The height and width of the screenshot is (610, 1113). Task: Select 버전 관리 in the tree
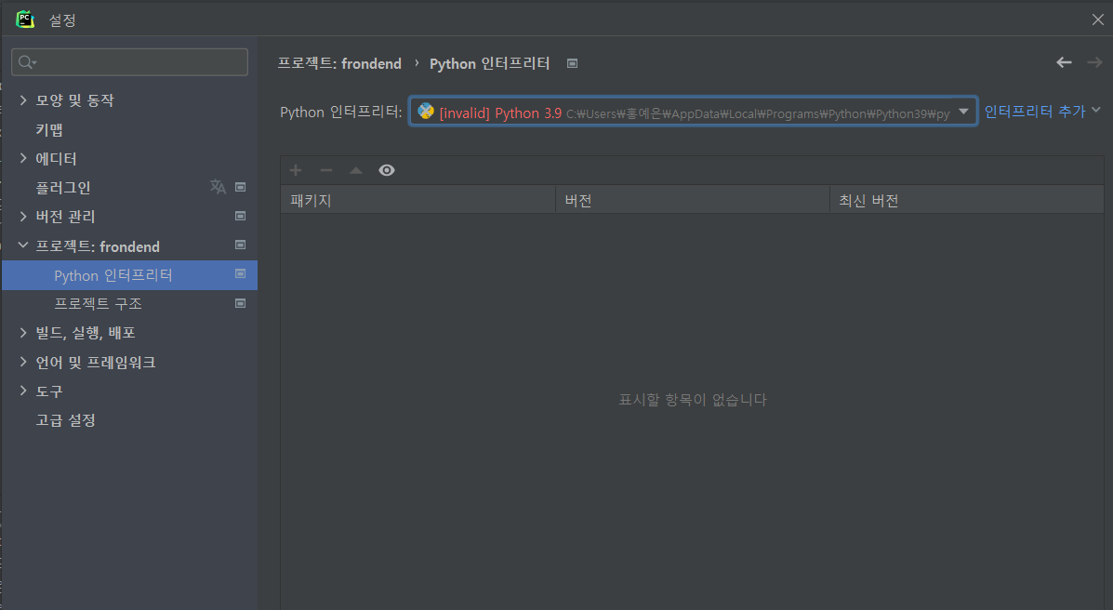(65, 217)
